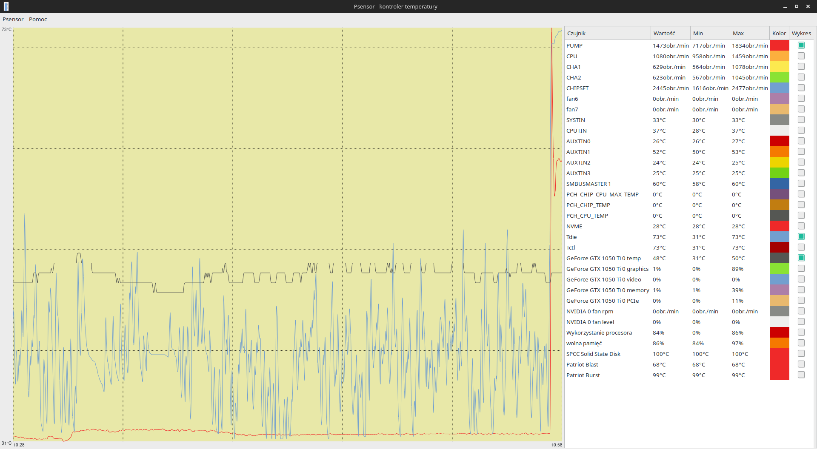This screenshot has height=449, width=817.
Task: Enable graph checkbox for CPU fan
Action: (x=801, y=56)
